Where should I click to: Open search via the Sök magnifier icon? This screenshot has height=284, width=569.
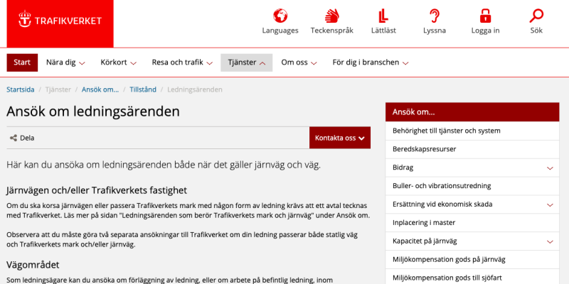[536, 16]
